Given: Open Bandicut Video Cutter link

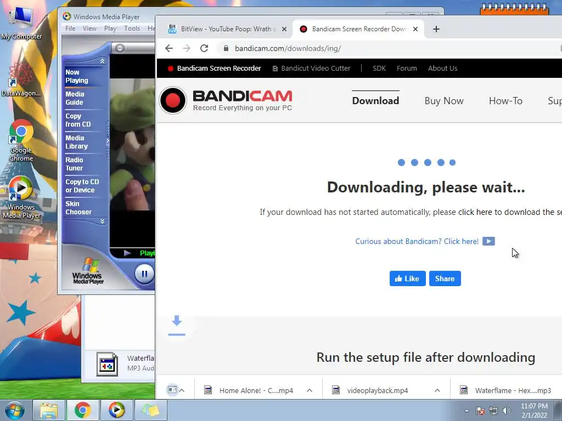Looking at the screenshot, I should point(311,69).
